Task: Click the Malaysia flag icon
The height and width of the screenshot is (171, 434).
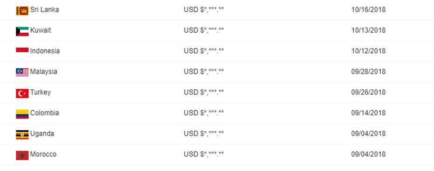Action: (22, 72)
